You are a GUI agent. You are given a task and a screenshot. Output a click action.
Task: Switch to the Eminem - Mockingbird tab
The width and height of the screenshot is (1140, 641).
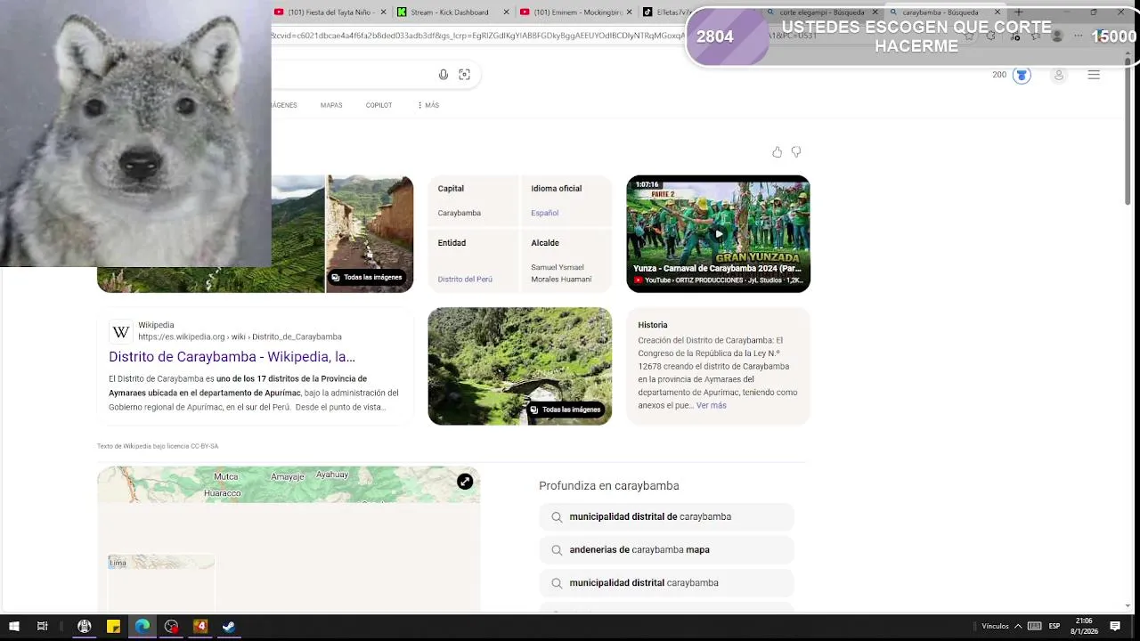(x=577, y=12)
